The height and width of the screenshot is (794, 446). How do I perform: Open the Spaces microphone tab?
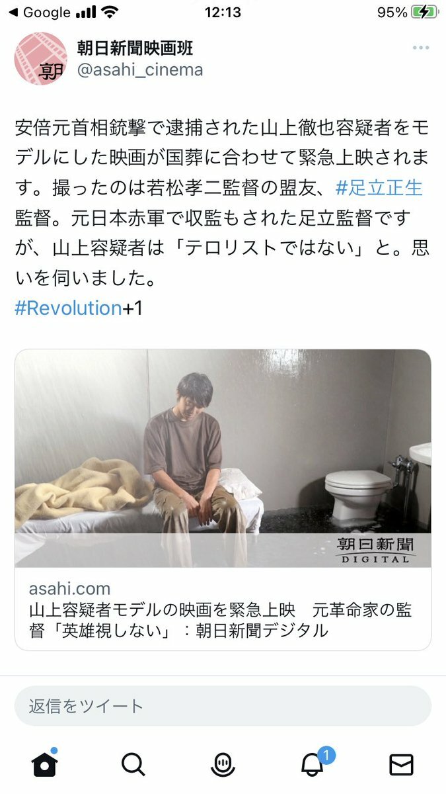pos(223,764)
